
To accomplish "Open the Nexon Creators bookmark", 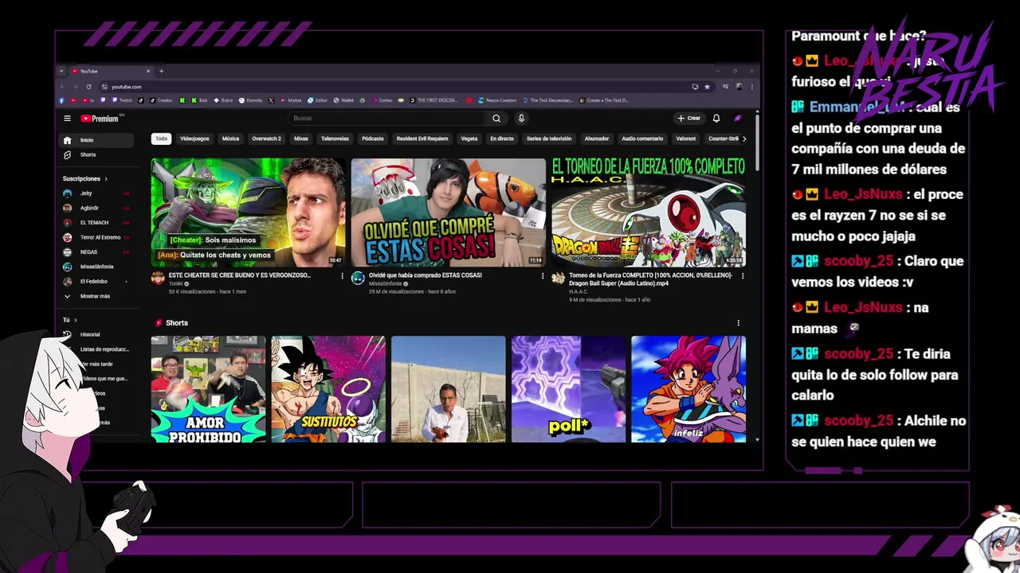I will 497,100.
